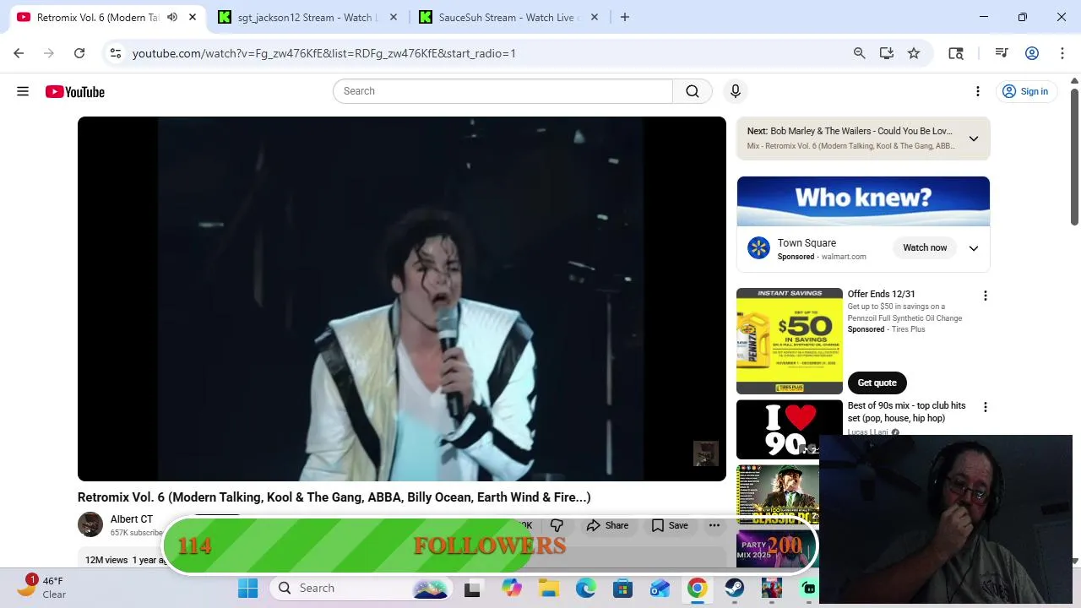Mute the tab via the speaker icon
This screenshot has width=1081, height=608.
tap(172, 17)
